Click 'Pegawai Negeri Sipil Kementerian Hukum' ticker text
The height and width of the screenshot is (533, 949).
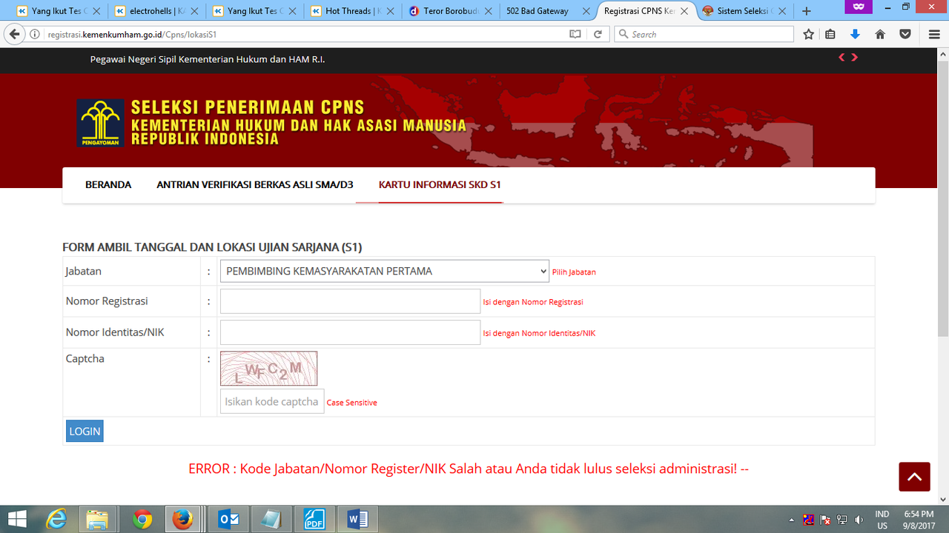208,59
